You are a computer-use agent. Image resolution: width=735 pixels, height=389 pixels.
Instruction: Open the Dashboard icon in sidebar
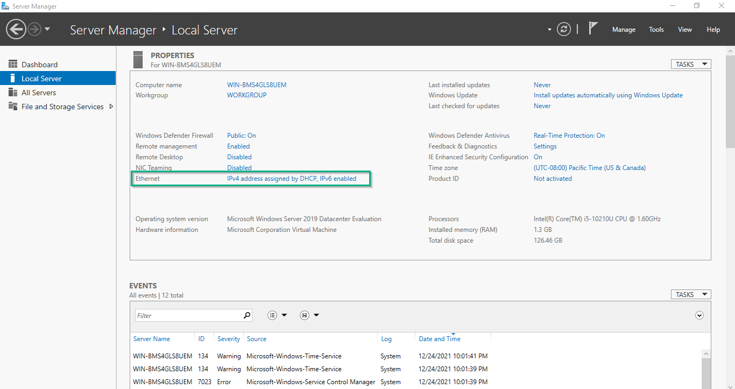coord(13,65)
